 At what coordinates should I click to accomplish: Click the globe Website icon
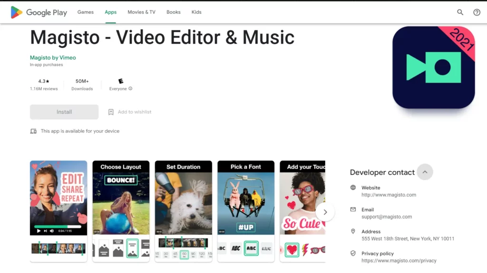point(353,188)
